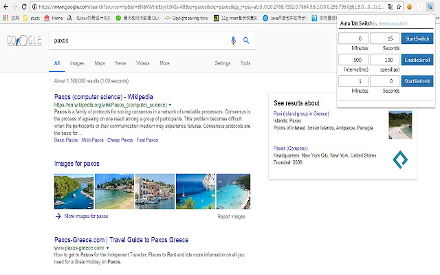
Task: Click the StartRefresh button
Action: tap(417, 81)
